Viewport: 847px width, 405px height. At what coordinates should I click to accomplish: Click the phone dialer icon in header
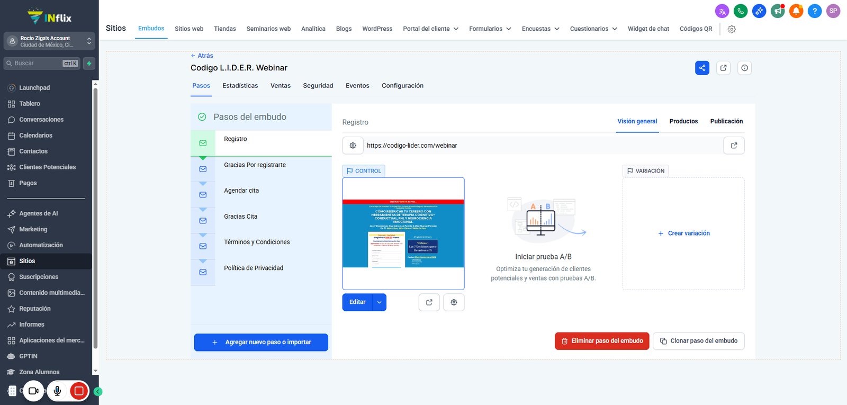click(741, 11)
